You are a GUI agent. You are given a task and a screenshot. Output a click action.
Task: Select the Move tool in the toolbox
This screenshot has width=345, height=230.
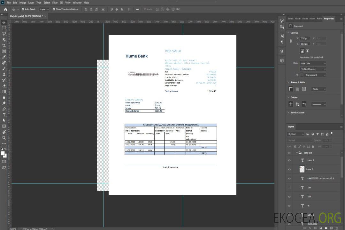tap(4, 22)
